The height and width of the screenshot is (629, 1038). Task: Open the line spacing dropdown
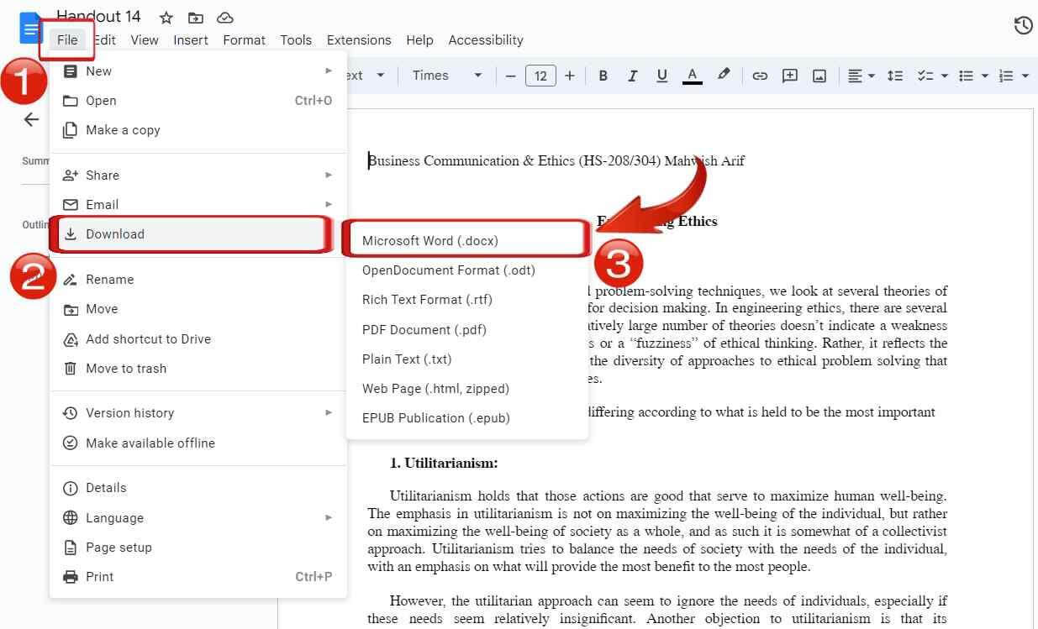click(894, 75)
